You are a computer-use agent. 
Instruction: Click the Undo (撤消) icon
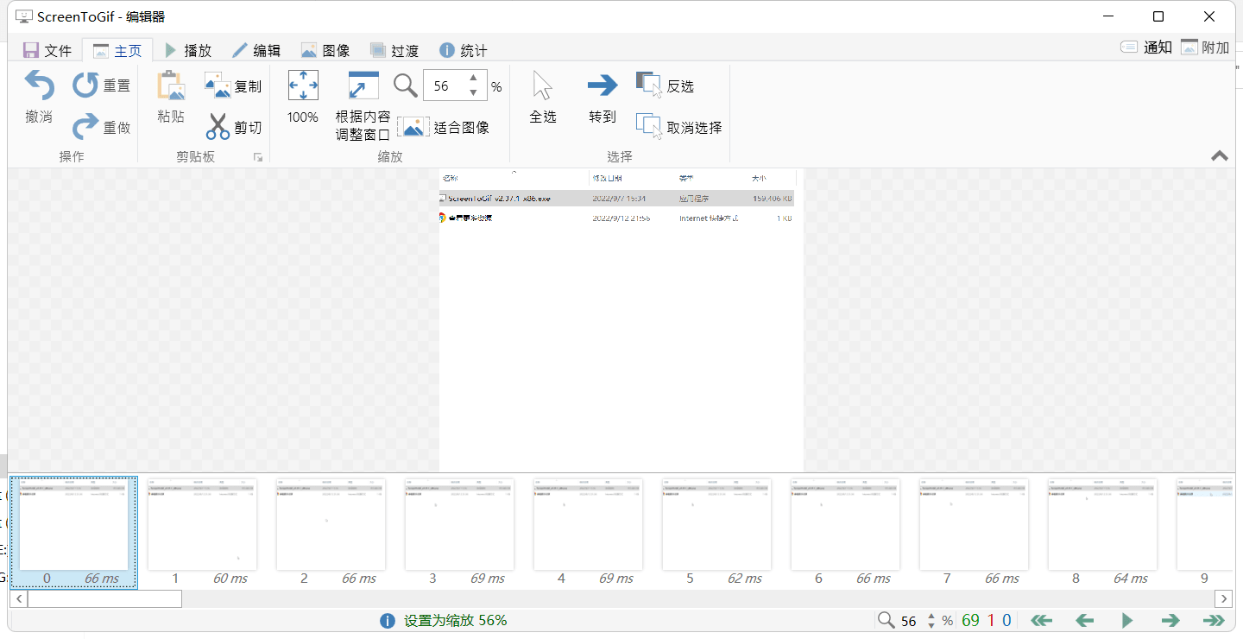click(39, 86)
